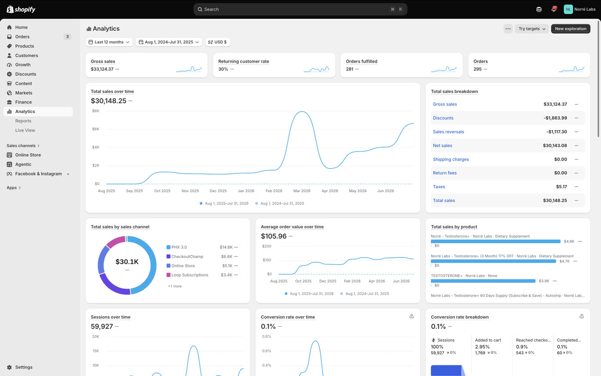
Task: Go to Products in sidebar
Action: click(24, 46)
